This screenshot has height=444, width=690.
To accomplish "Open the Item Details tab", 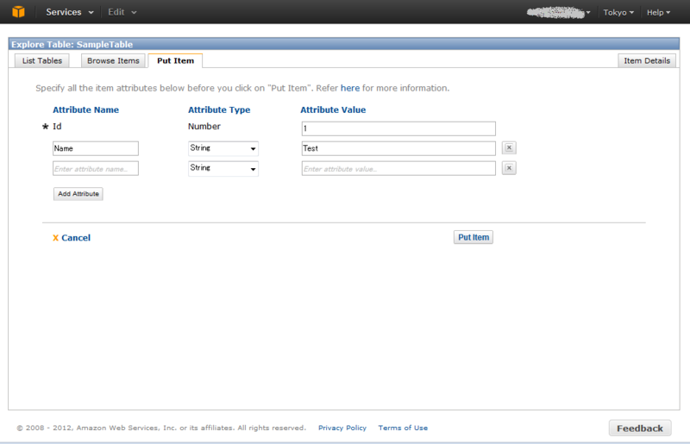I will (x=647, y=60).
